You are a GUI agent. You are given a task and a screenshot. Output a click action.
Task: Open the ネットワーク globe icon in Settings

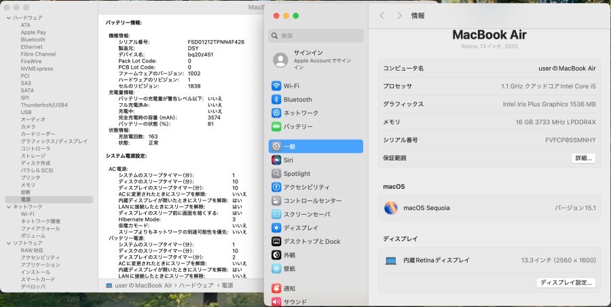point(276,113)
